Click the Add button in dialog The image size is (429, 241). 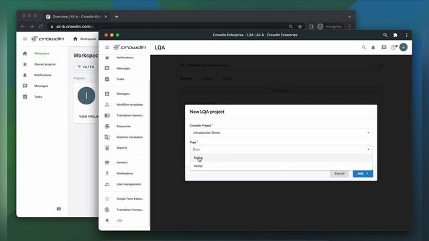pyautogui.click(x=363, y=173)
